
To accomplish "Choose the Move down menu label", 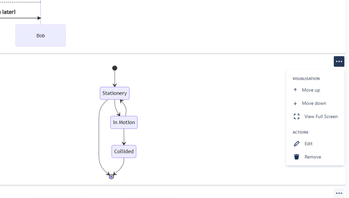I will (314, 103).
